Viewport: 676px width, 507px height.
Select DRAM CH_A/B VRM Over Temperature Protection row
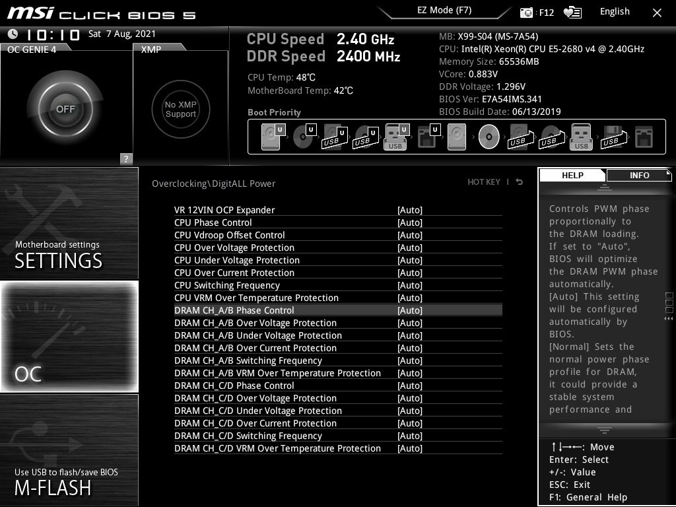click(338, 373)
